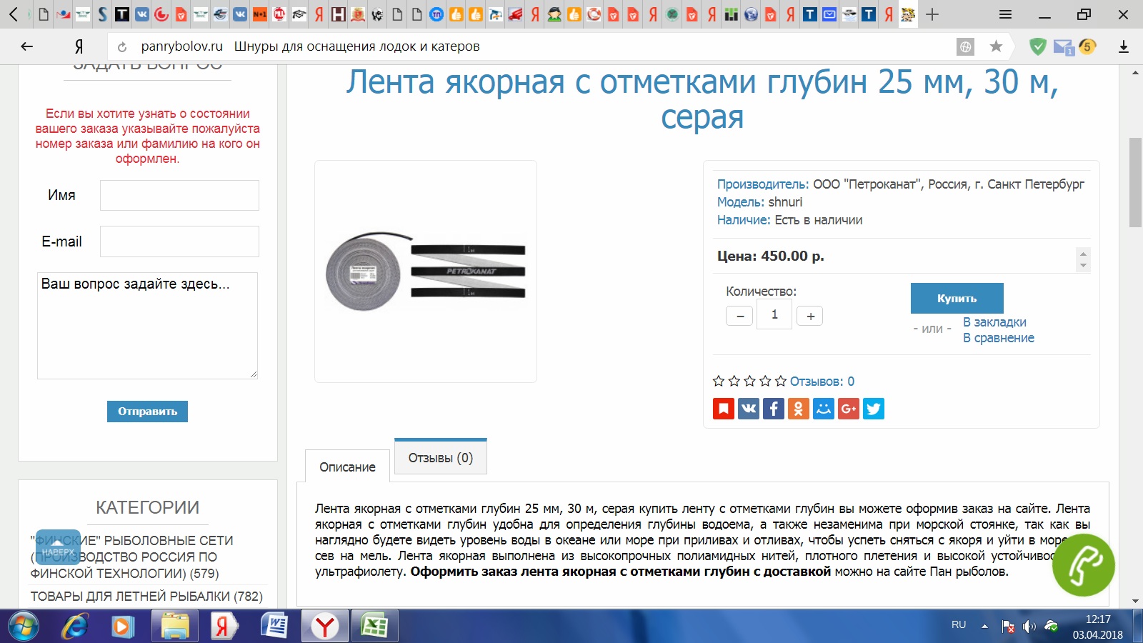
Task: Open new browser tab with plus
Action: 932,14
